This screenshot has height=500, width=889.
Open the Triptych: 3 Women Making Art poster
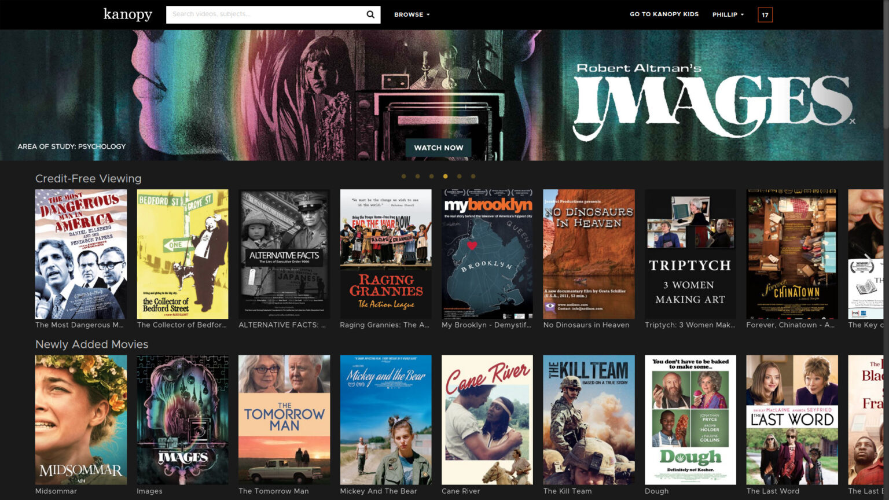pyautogui.click(x=690, y=254)
